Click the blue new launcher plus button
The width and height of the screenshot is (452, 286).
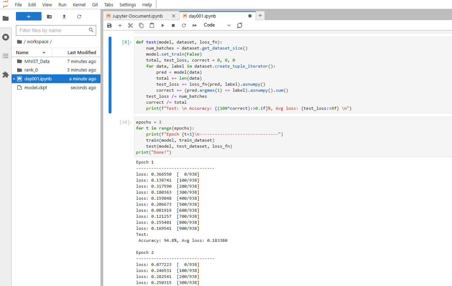click(28, 17)
